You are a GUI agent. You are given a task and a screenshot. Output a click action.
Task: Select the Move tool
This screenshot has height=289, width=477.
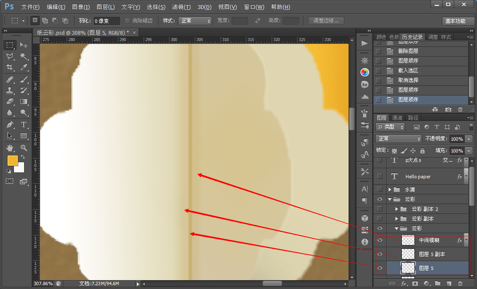coord(23,45)
